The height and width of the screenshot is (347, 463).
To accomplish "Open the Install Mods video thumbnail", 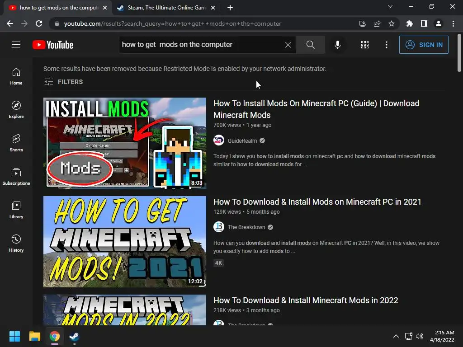I will (x=125, y=143).
